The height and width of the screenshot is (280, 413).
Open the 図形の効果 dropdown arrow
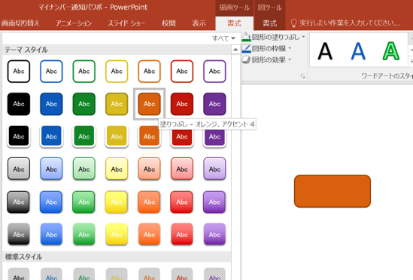click(290, 59)
